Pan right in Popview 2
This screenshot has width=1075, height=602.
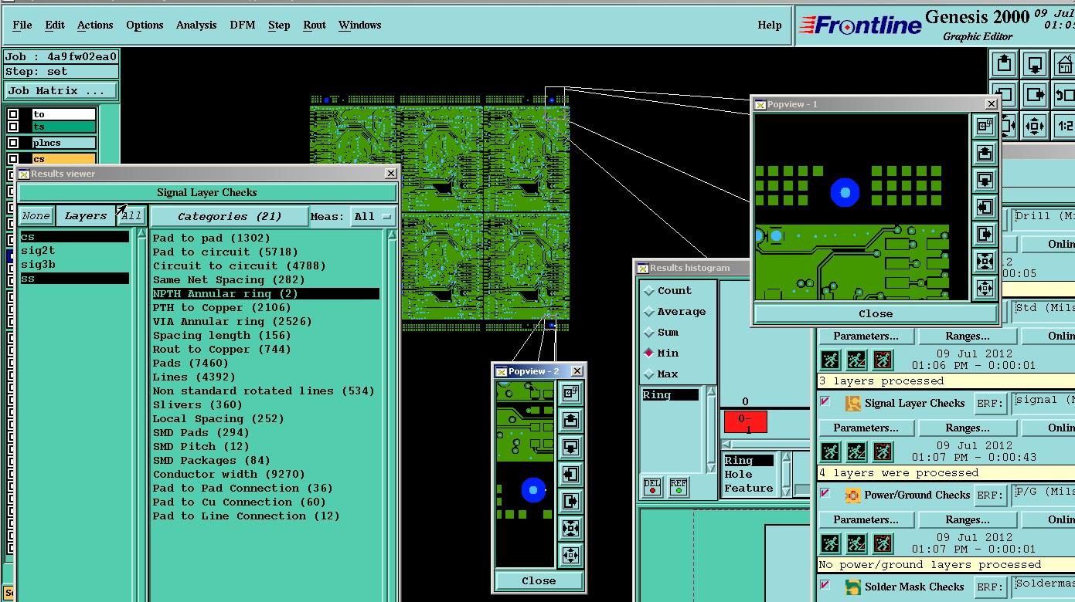coord(570,502)
